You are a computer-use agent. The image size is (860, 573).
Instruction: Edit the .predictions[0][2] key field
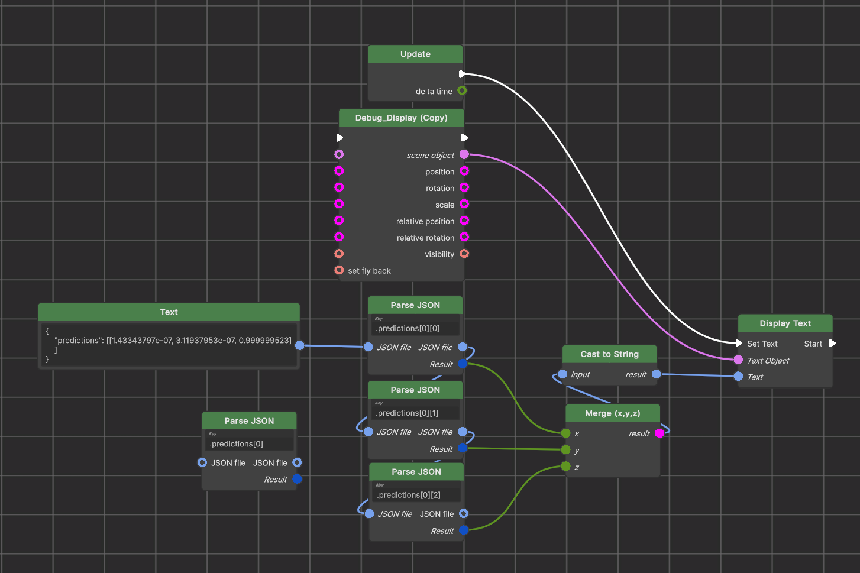(416, 495)
